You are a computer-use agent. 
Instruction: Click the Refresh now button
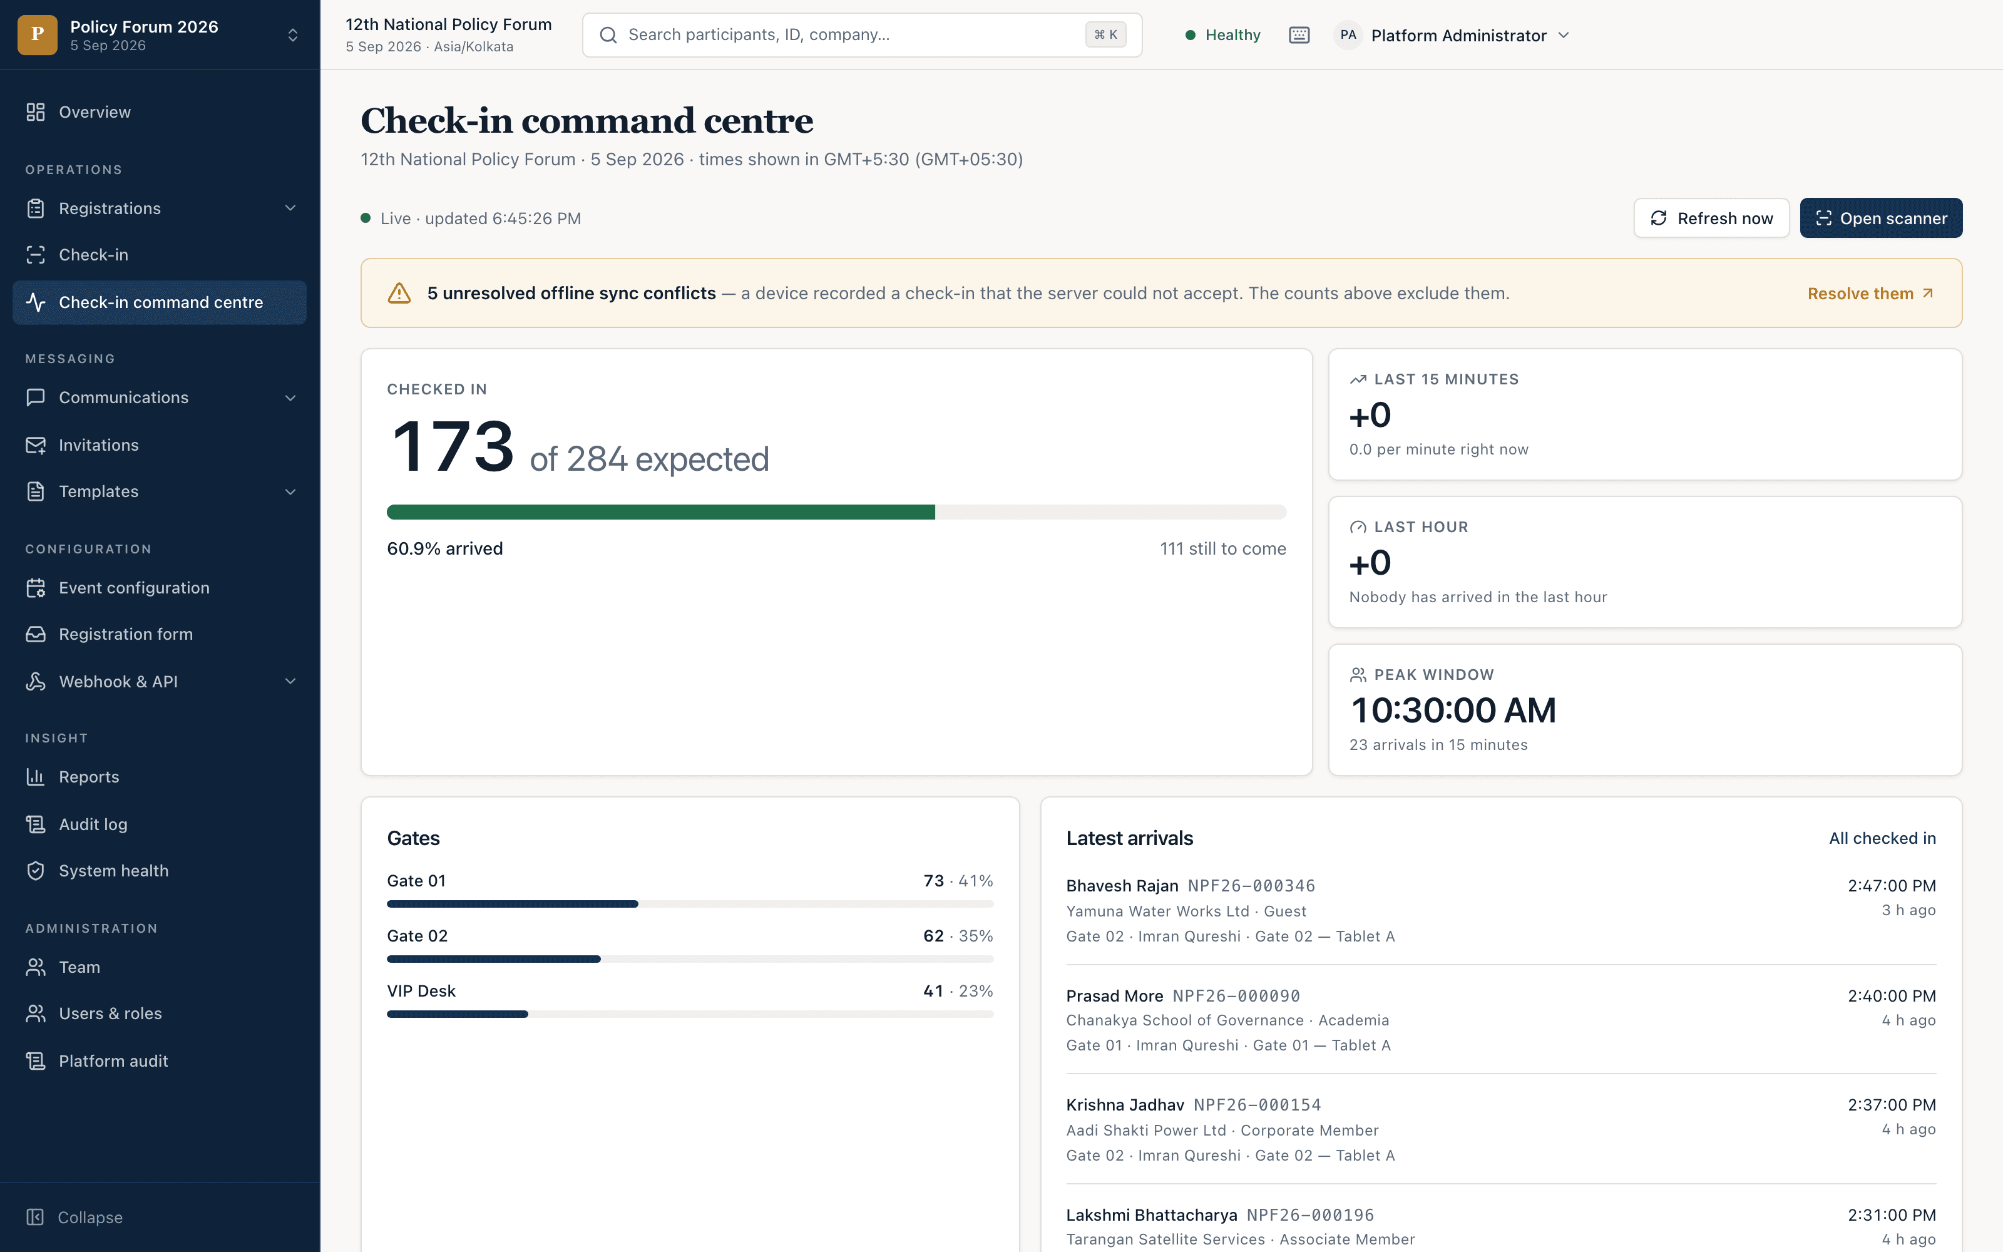[x=1711, y=218]
